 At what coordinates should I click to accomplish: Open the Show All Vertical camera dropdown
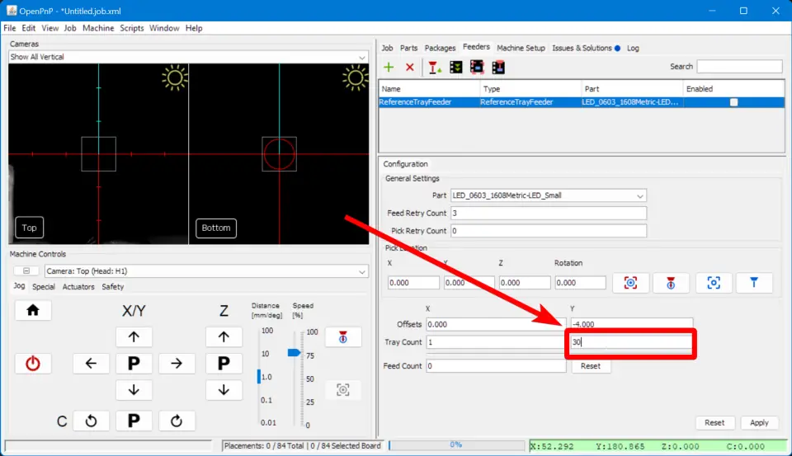pyautogui.click(x=362, y=57)
